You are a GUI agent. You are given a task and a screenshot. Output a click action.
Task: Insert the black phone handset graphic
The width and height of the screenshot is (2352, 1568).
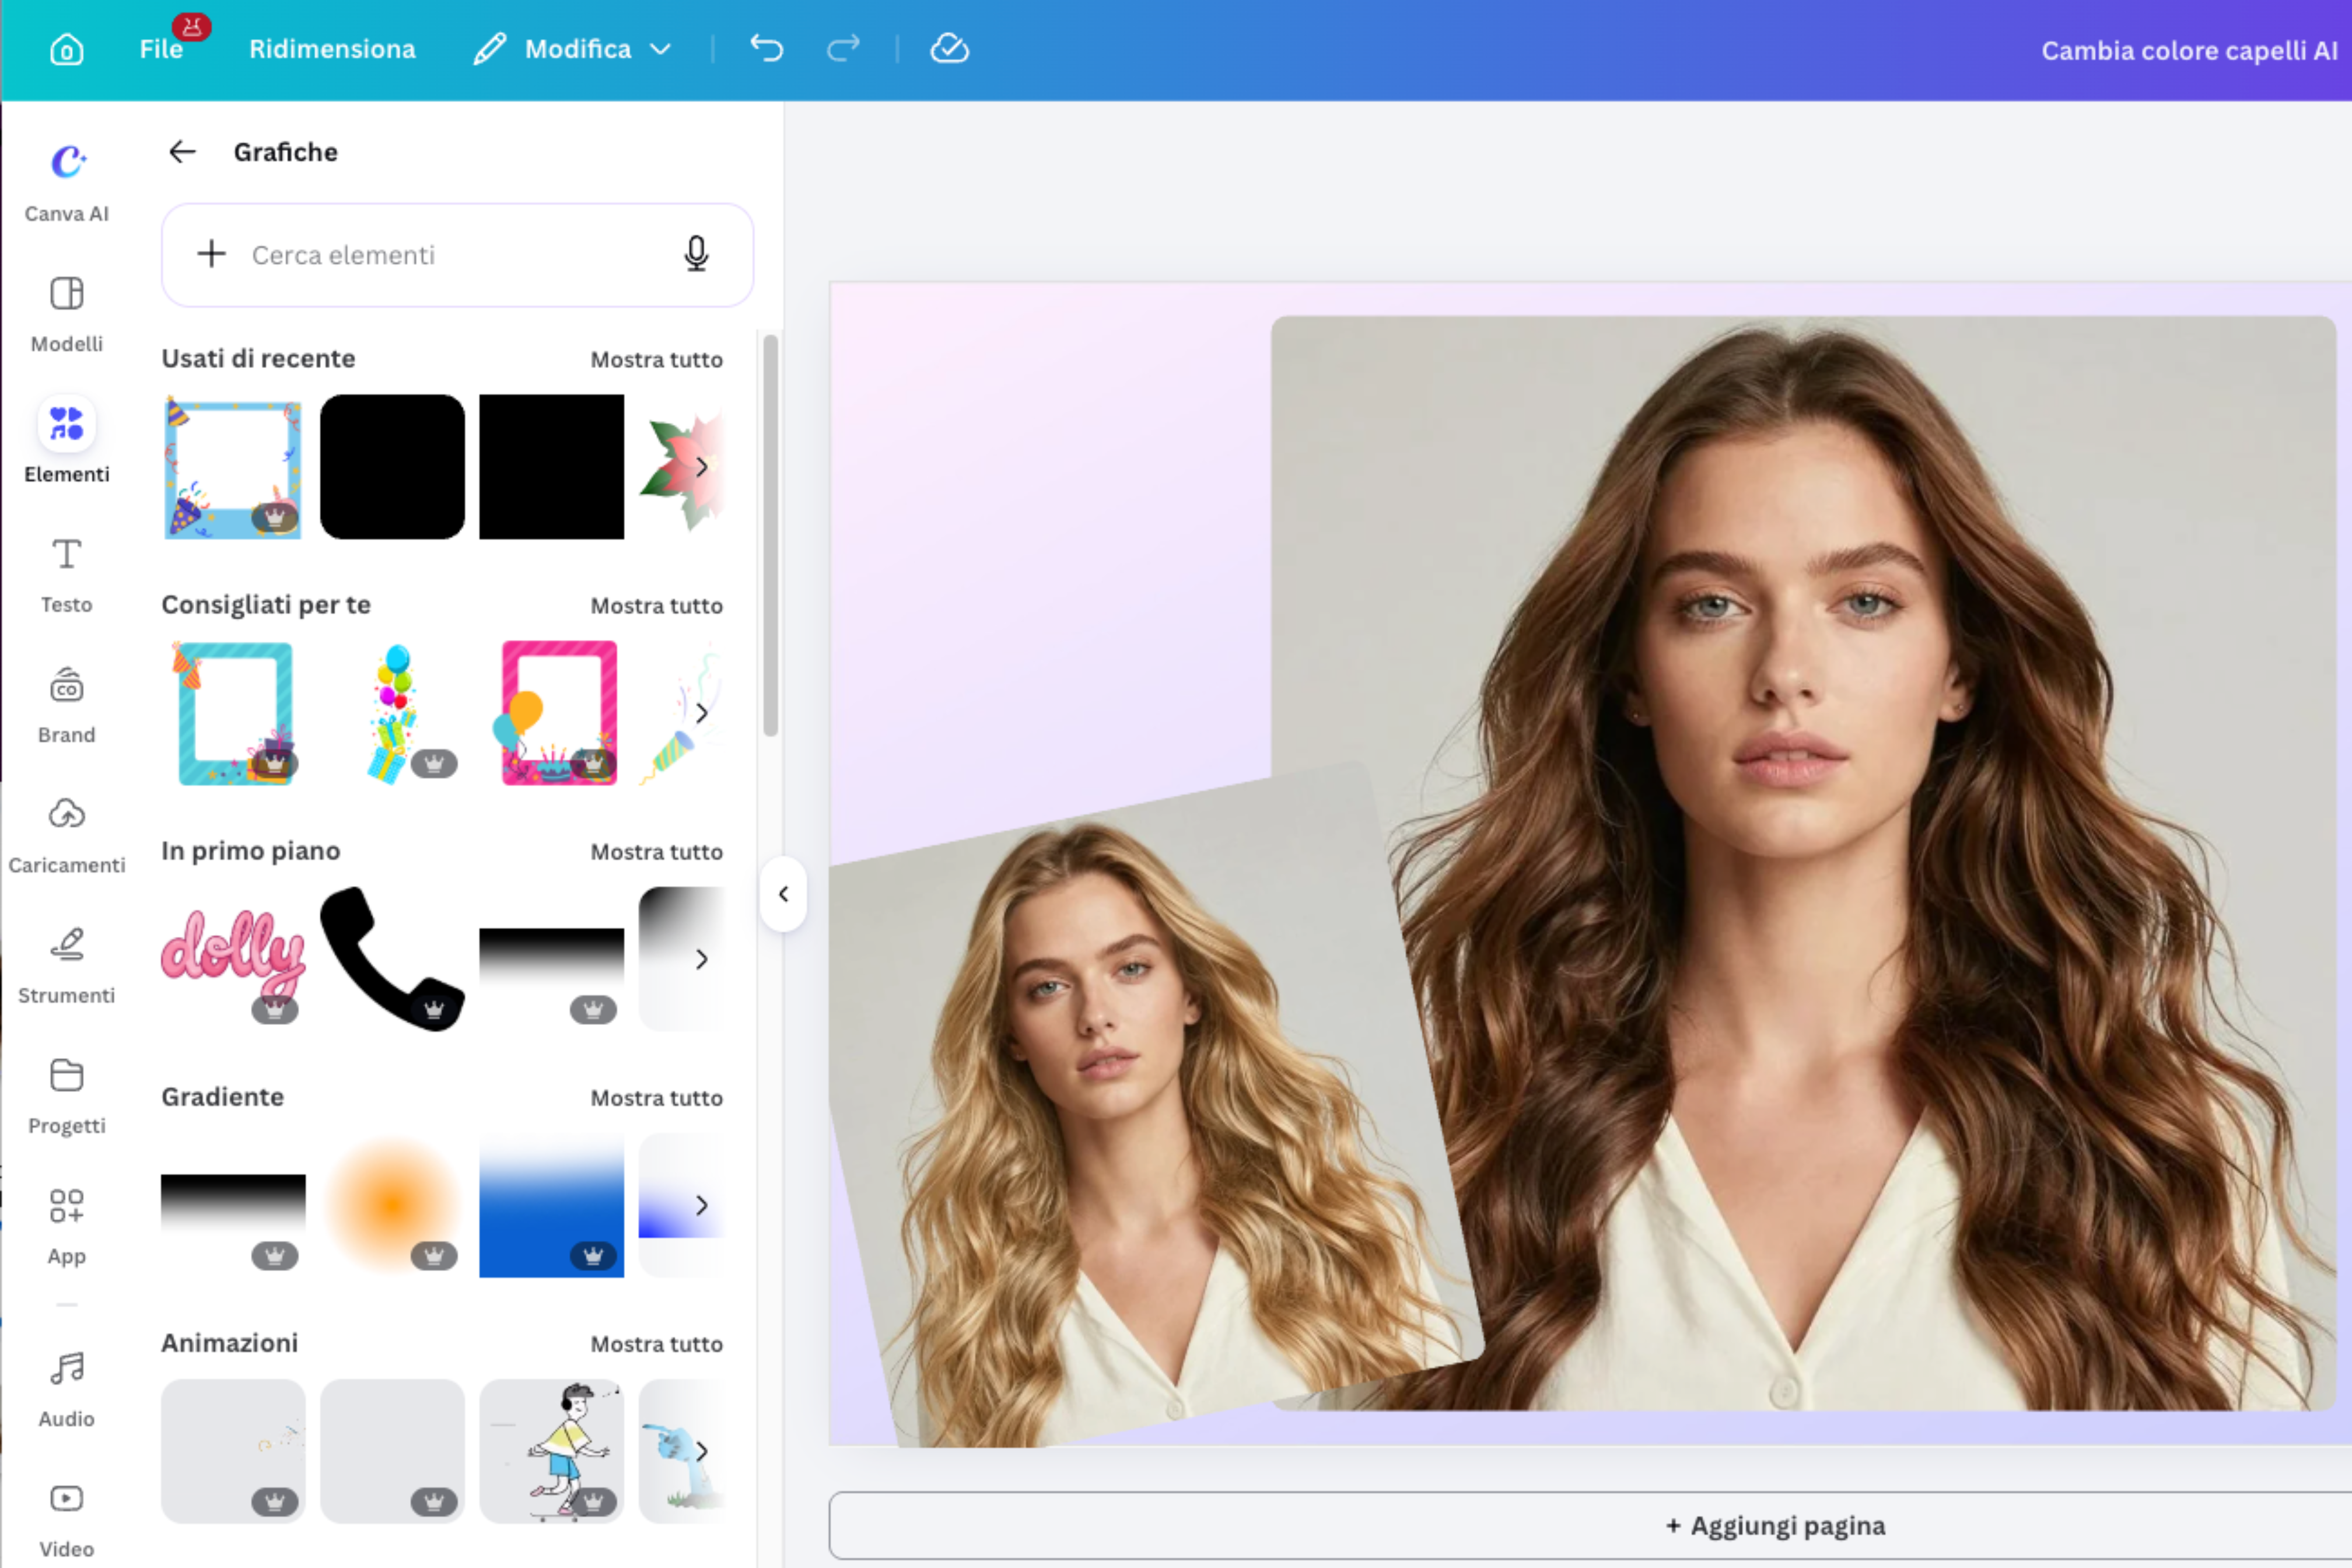(x=392, y=959)
